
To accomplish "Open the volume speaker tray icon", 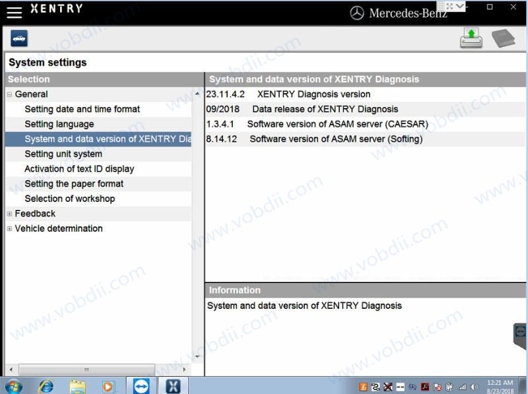I will 474,387.
